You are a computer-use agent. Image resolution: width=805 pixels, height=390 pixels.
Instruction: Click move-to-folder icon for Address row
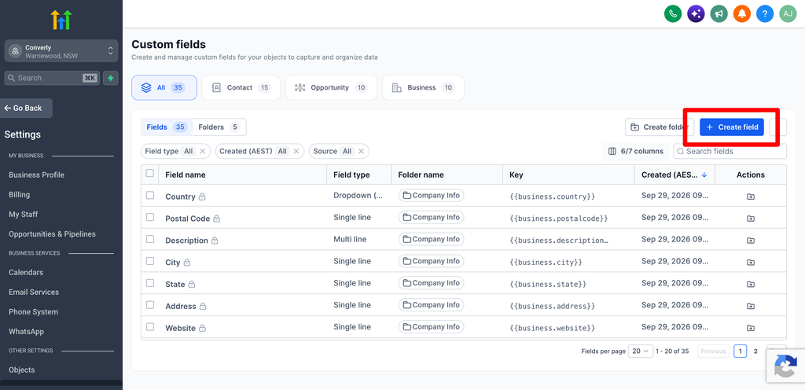(x=751, y=307)
